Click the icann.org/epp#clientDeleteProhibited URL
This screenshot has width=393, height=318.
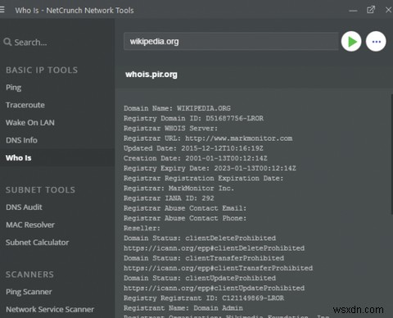(214, 248)
